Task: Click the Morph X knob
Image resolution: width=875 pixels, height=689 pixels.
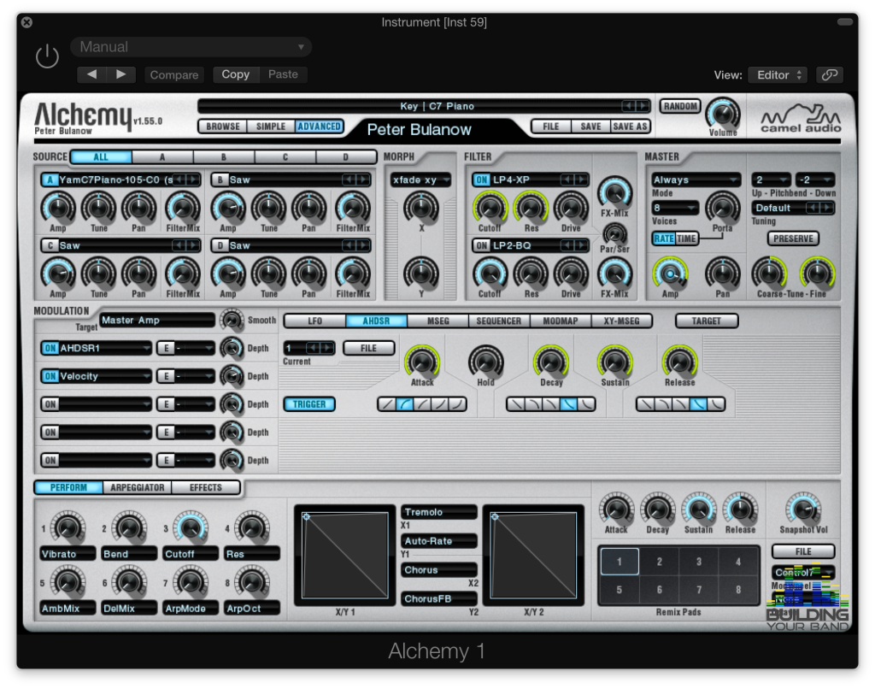Action: [x=421, y=207]
